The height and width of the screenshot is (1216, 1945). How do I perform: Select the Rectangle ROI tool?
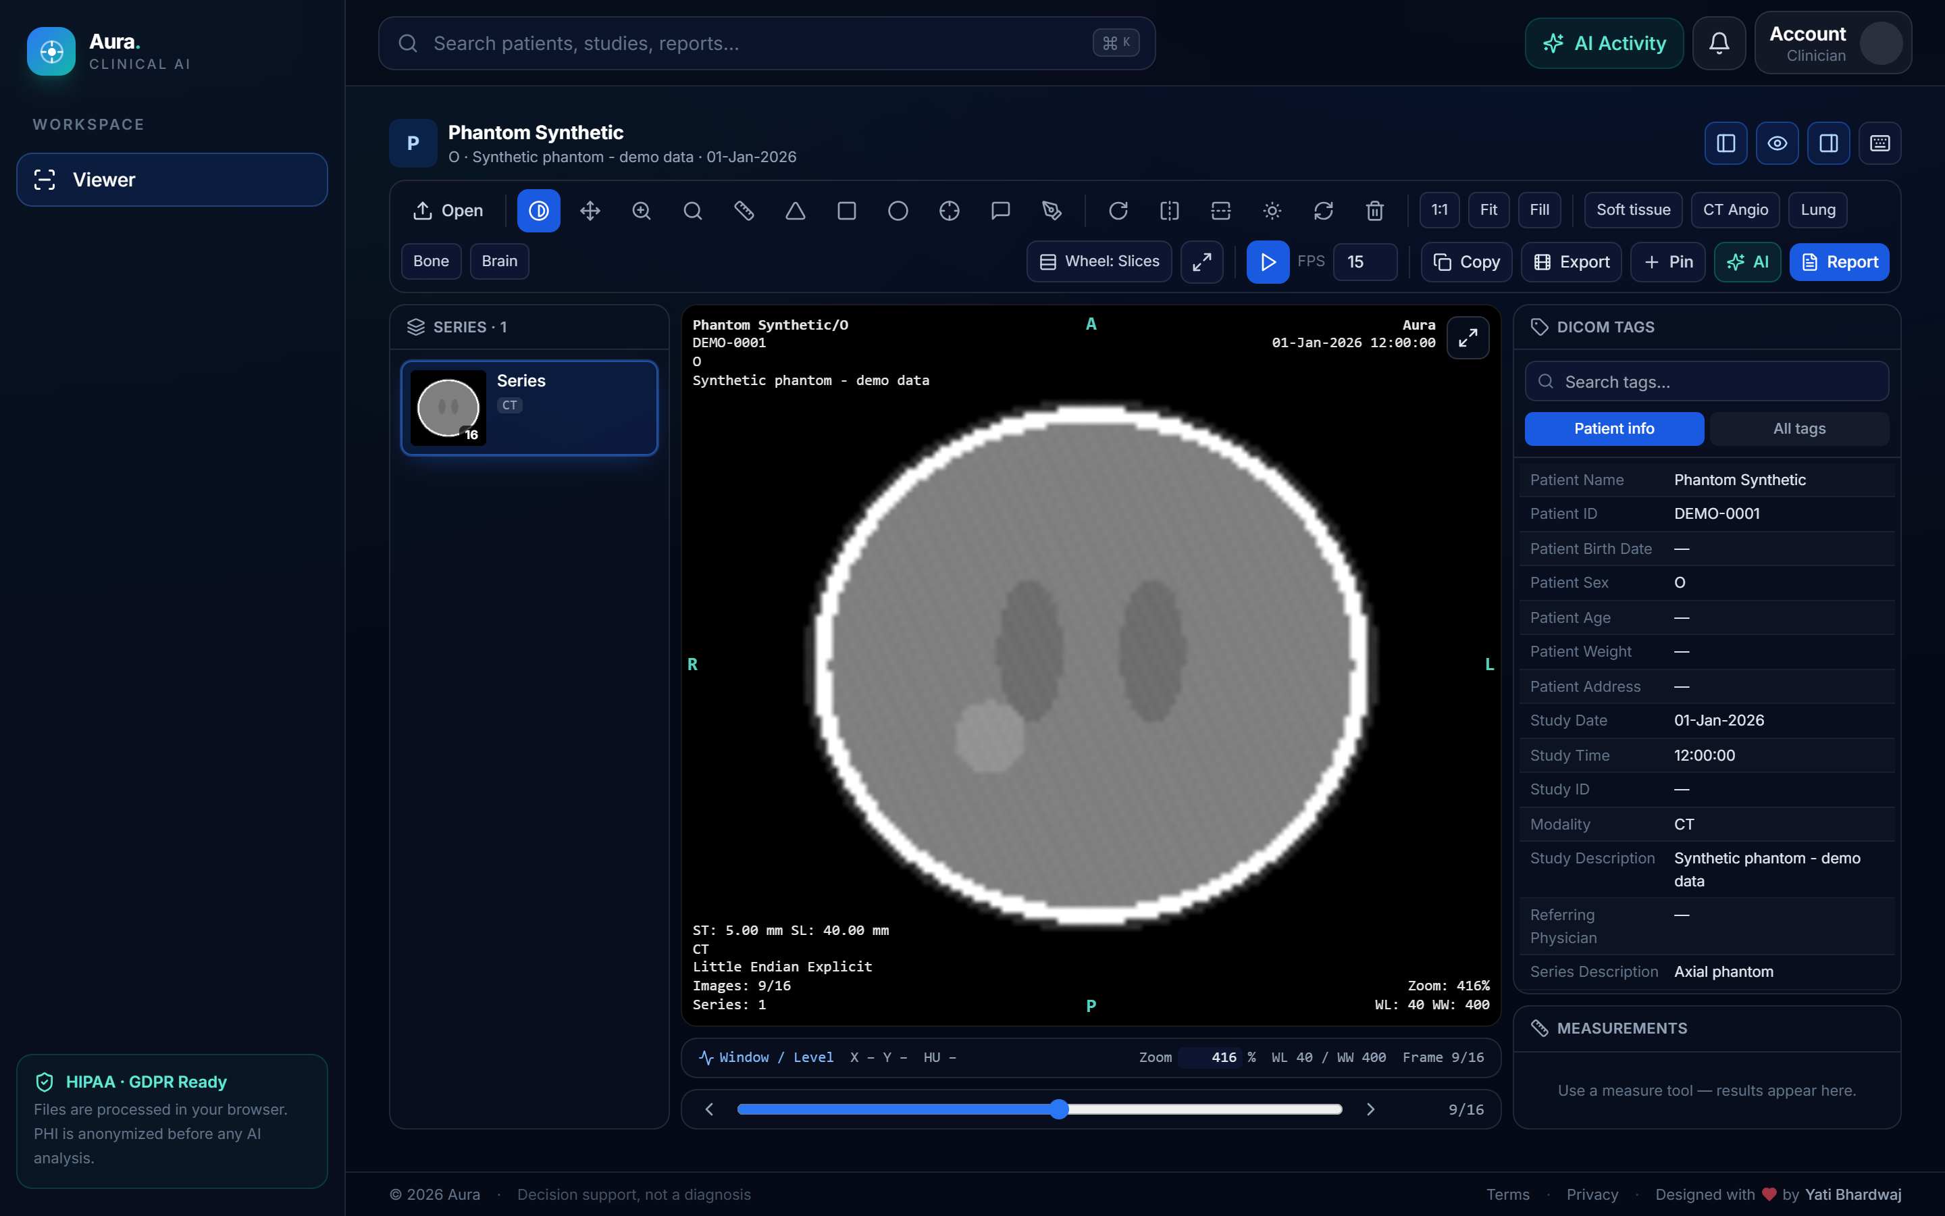(847, 211)
